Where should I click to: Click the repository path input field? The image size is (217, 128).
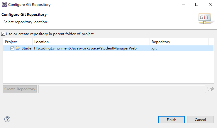[x=122, y=89]
